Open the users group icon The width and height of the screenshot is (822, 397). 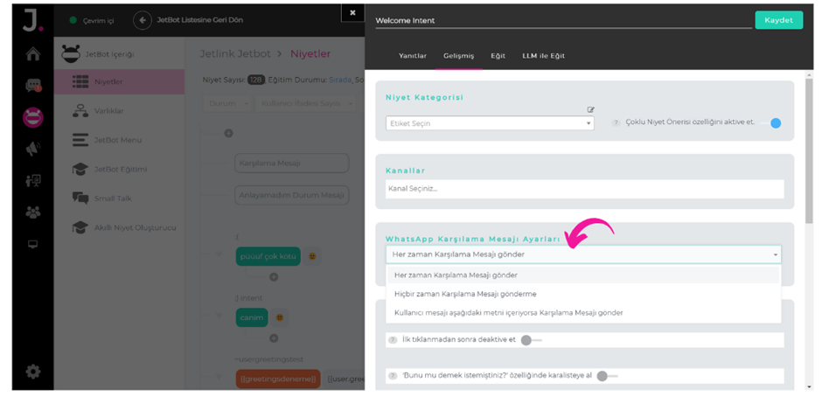point(33,212)
